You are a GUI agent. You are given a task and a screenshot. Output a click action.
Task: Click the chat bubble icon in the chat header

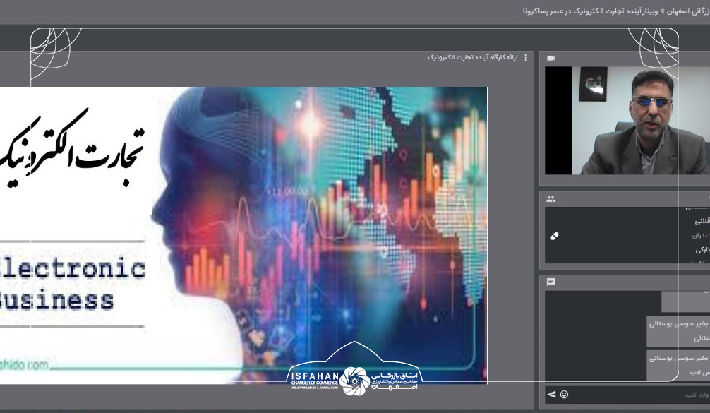point(551,282)
